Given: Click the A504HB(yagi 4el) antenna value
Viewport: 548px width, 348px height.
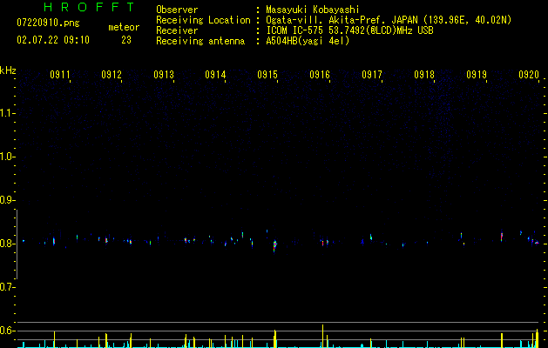Looking at the screenshot, I should tap(308, 41).
